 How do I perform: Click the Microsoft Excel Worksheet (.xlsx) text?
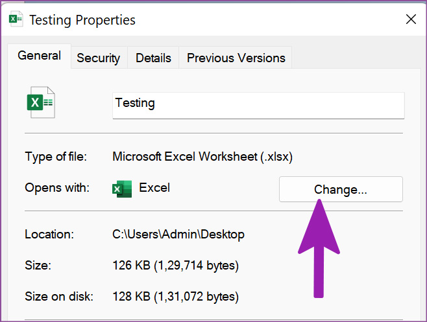point(202,157)
